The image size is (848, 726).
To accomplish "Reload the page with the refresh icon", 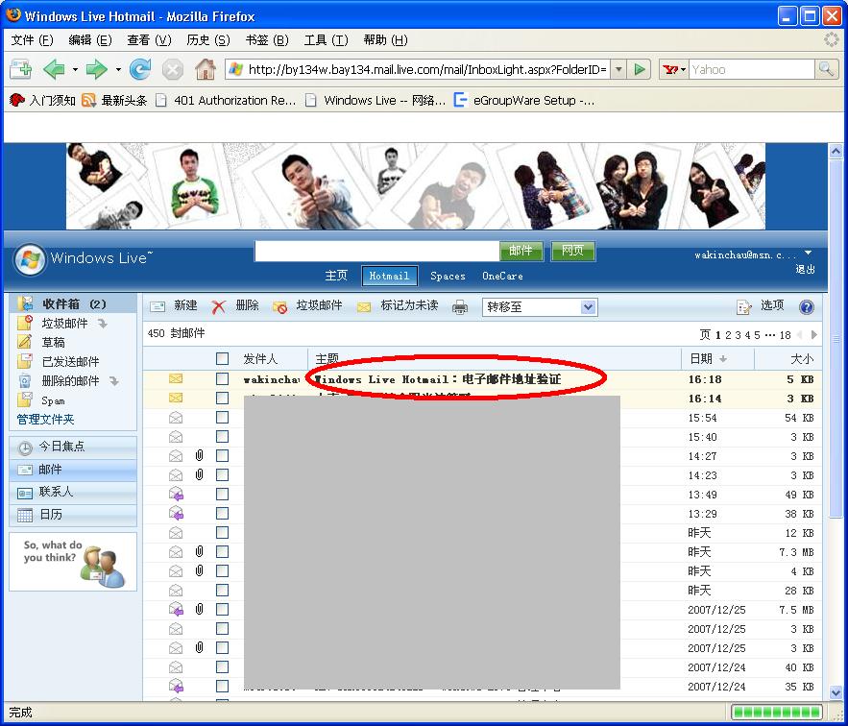I will tap(140, 69).
